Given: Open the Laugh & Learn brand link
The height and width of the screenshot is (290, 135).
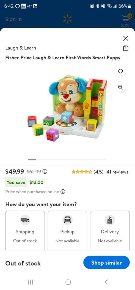Looking at the screenshot, I should 21,48.
